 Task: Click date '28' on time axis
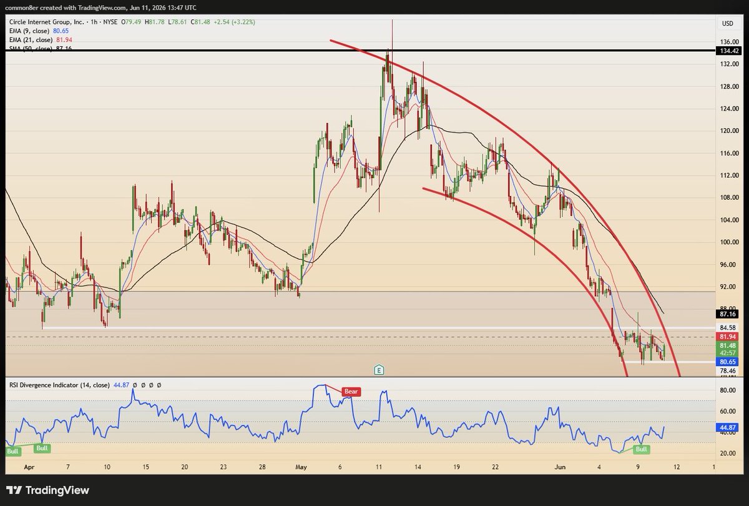pos(263,467)
